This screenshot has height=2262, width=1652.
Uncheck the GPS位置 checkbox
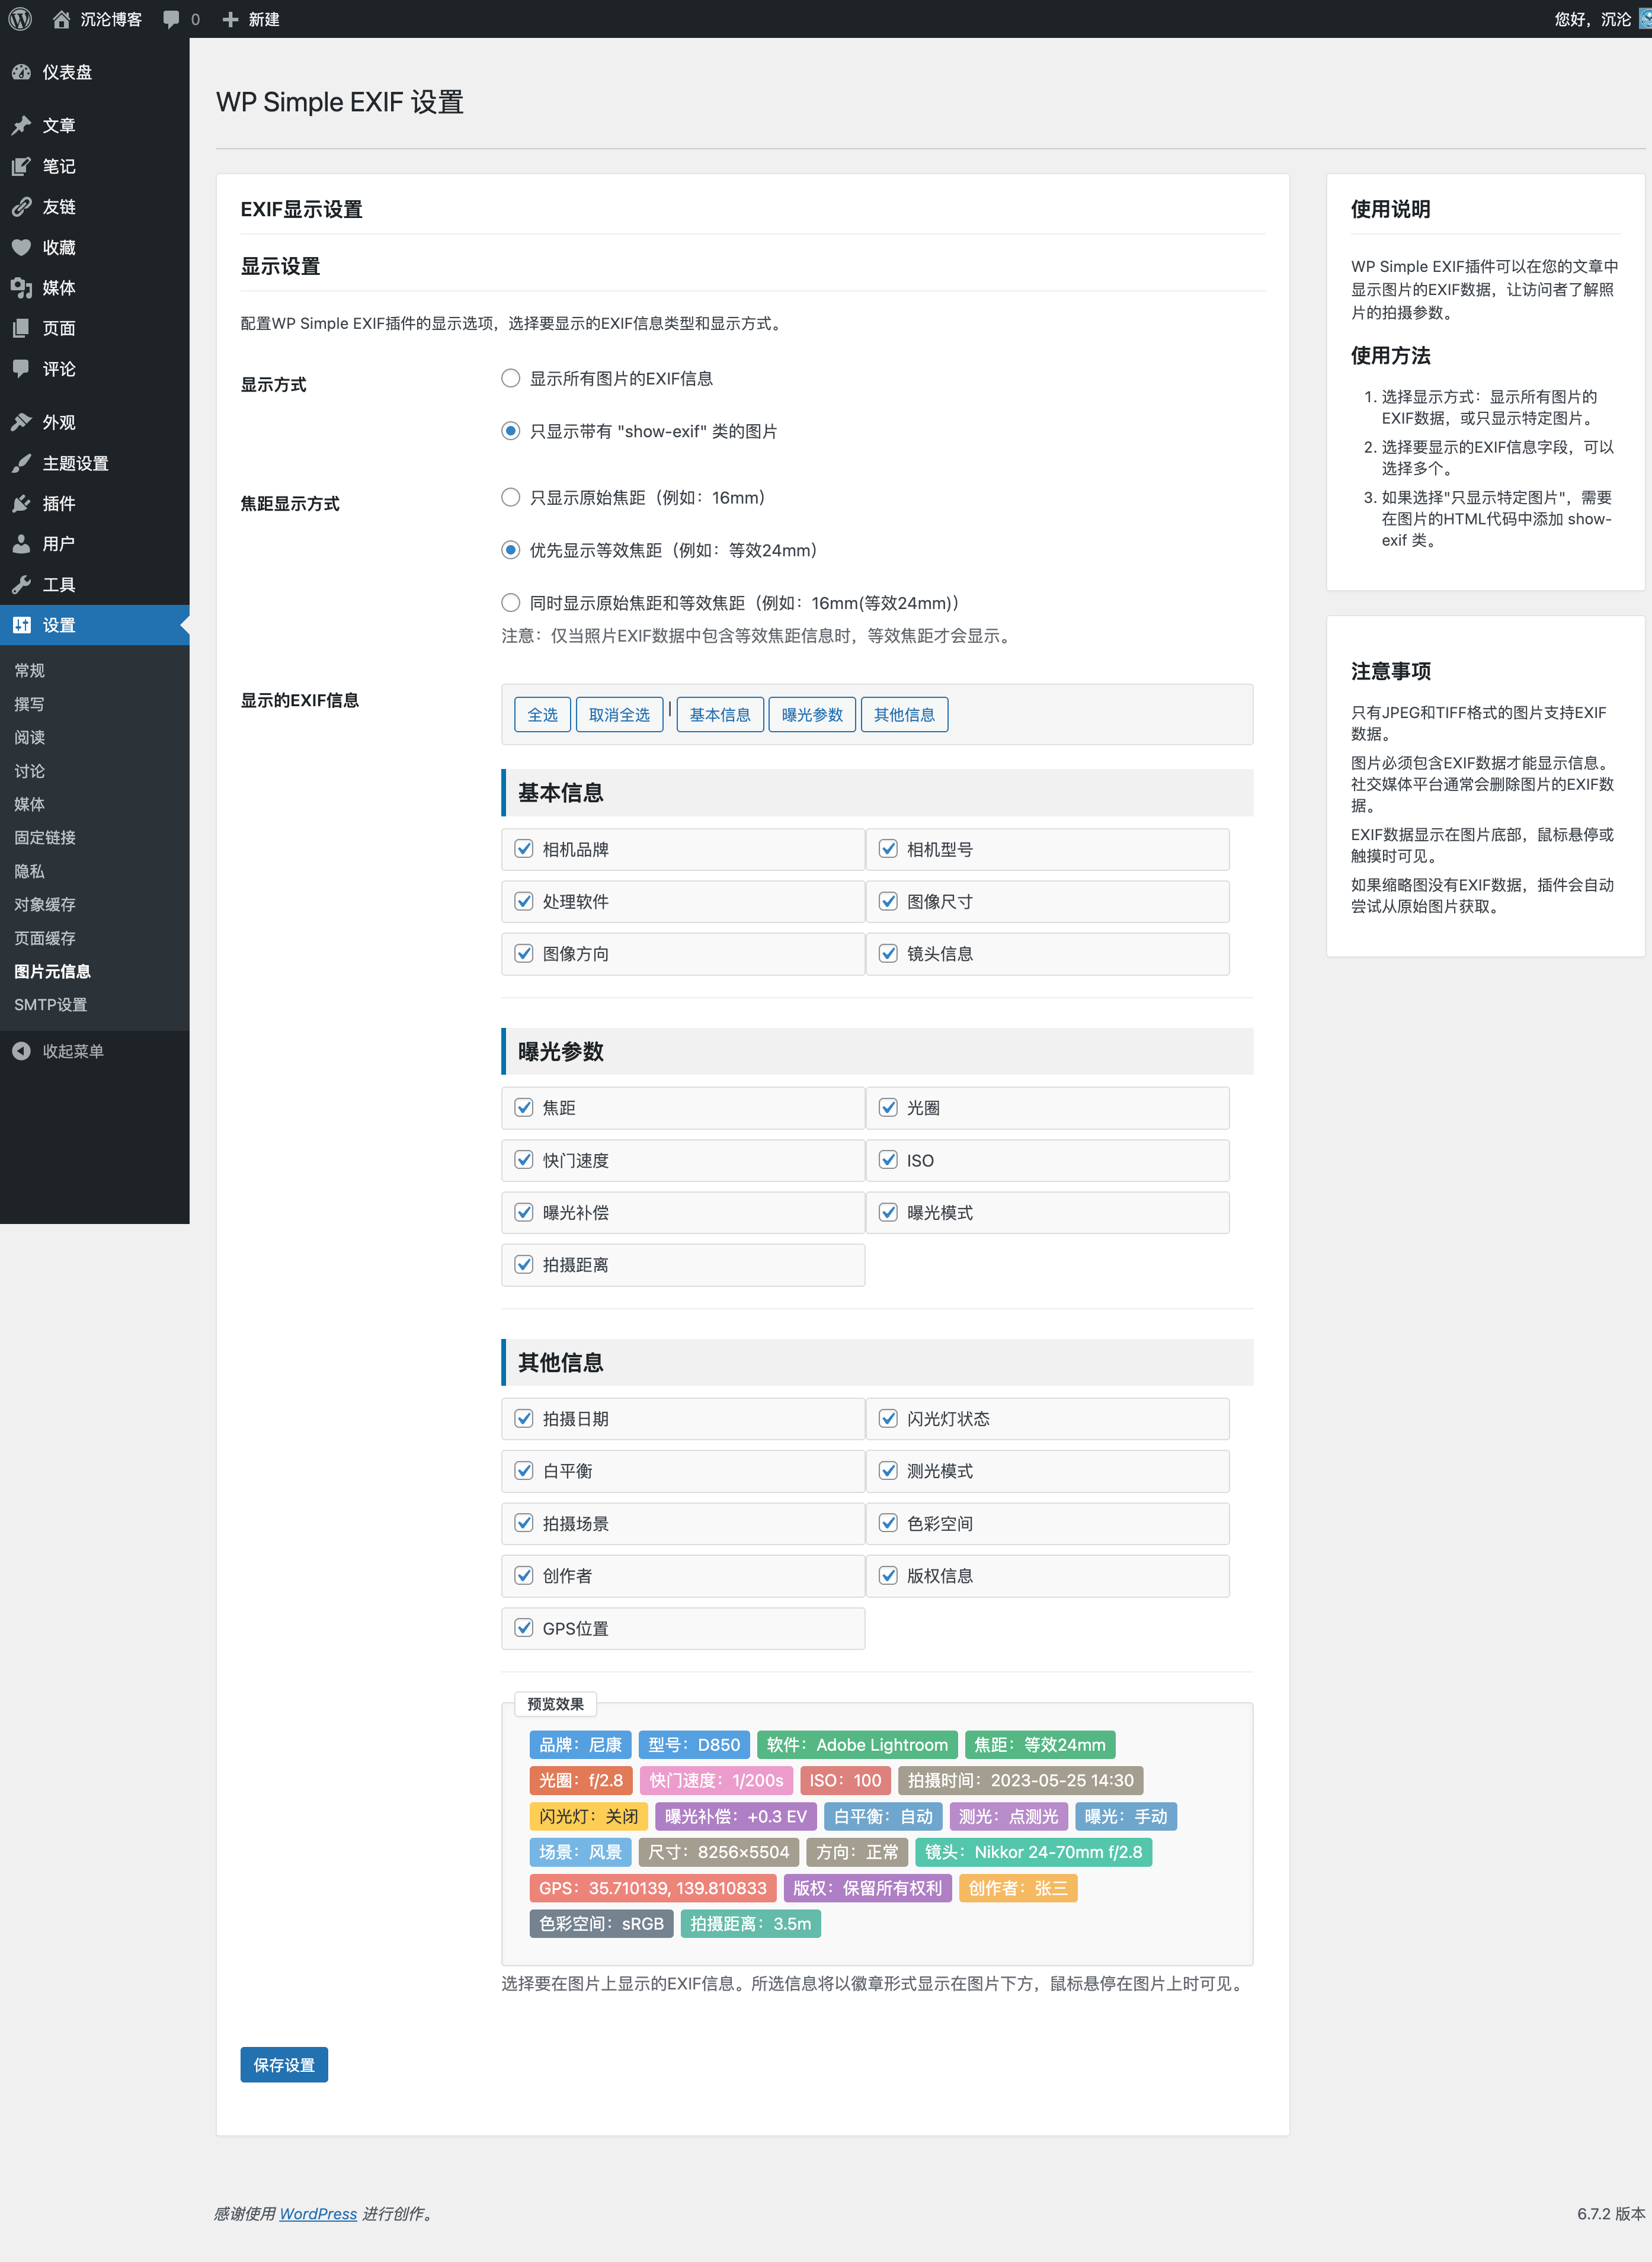click(x=524, y=1627)
